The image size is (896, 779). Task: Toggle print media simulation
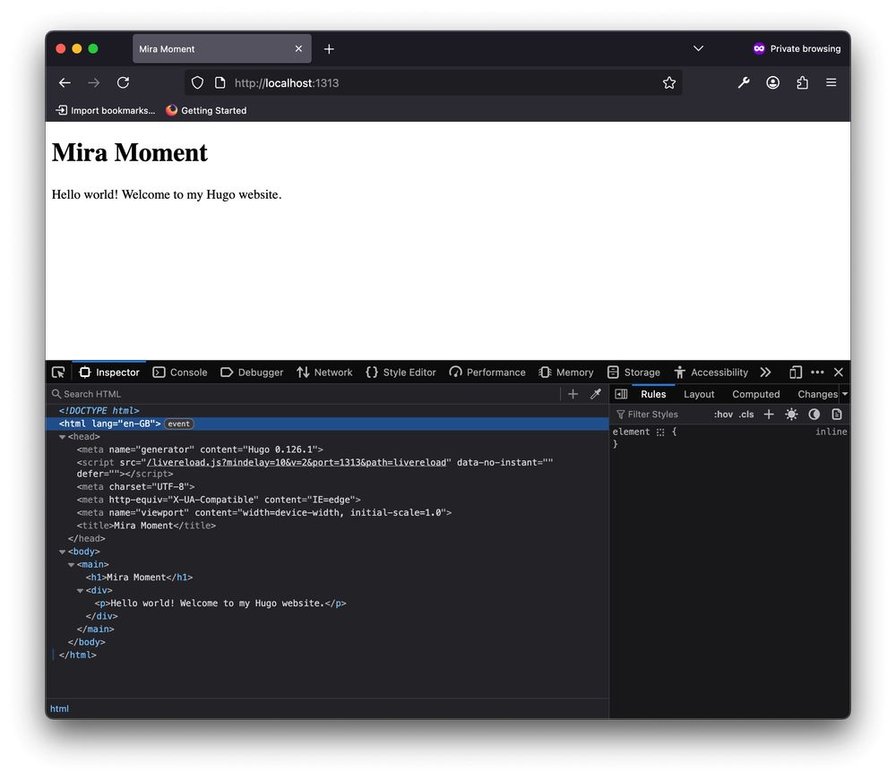pyautogui.click(x=837, y=415)
